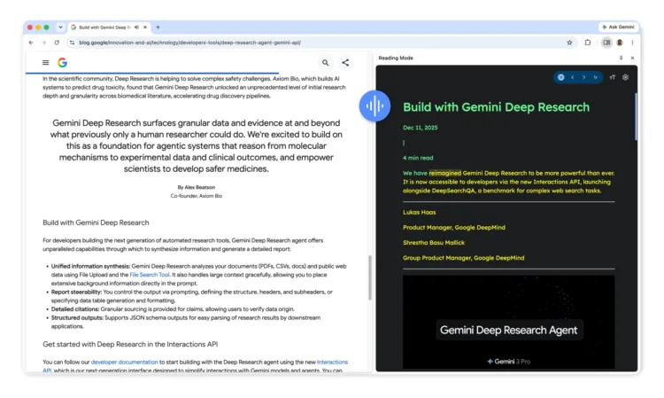
Task: Open the profile avatar menu
Action: click(620, 43)
